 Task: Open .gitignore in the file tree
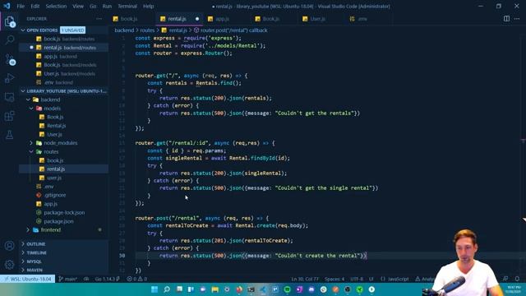pyautogui.click(x=55, y=195)
